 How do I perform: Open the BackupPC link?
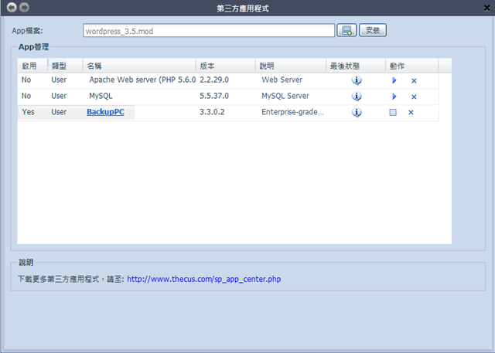point(105,112)
